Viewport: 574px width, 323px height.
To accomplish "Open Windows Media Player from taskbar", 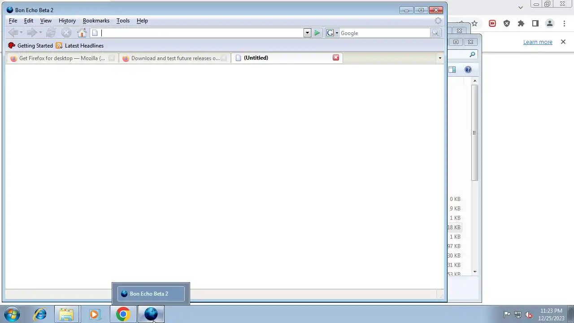I will pyautogui.click(x=94, y=314).
